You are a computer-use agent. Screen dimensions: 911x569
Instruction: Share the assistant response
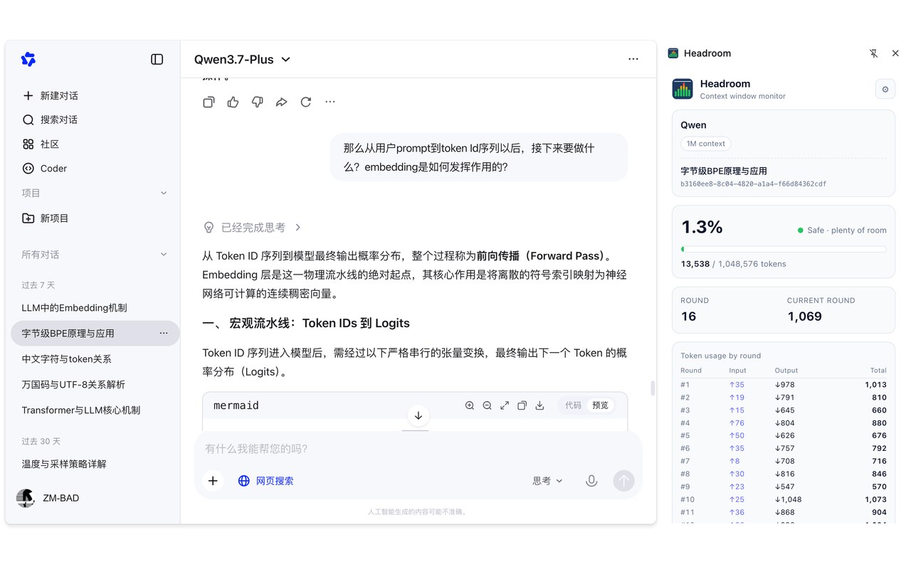coord(282,102)
